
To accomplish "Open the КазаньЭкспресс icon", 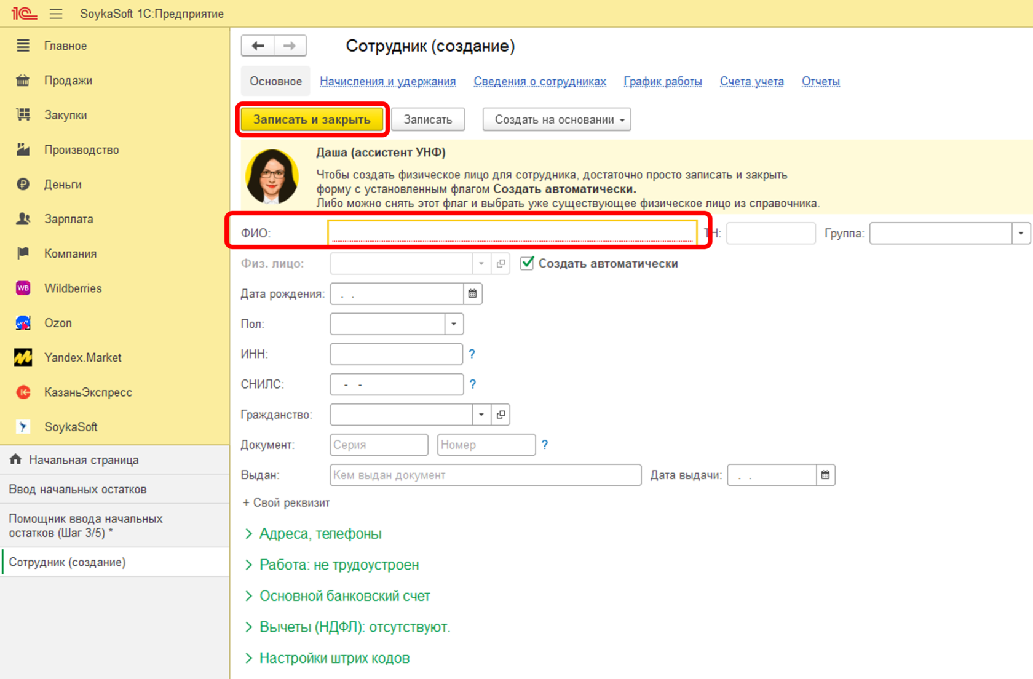I will (x=23, y=392).
